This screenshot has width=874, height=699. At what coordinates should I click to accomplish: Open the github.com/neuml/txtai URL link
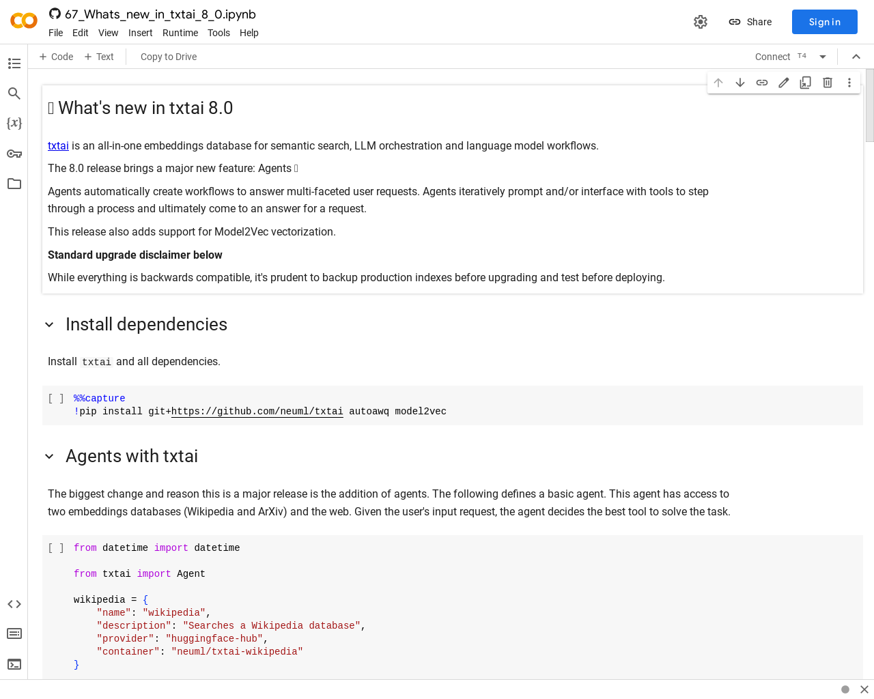(x=257, y=412)
